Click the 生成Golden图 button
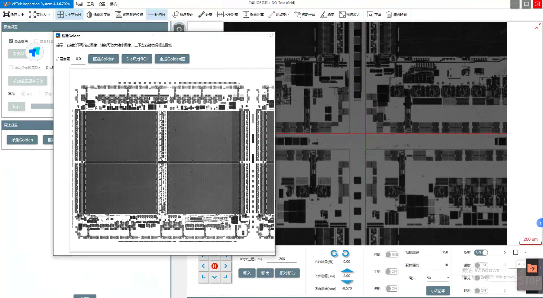Viewport: 543px width, 298px height. point(172,59)
